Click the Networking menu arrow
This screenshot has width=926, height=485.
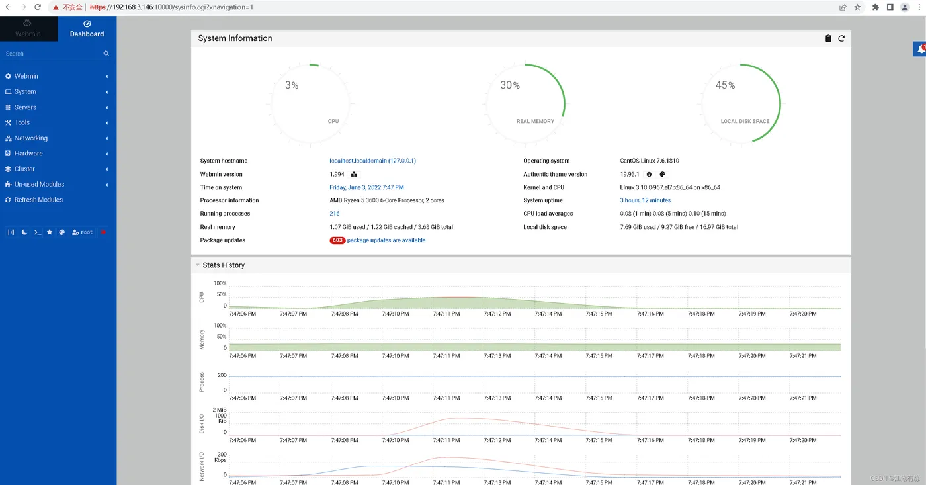[107, 138]
